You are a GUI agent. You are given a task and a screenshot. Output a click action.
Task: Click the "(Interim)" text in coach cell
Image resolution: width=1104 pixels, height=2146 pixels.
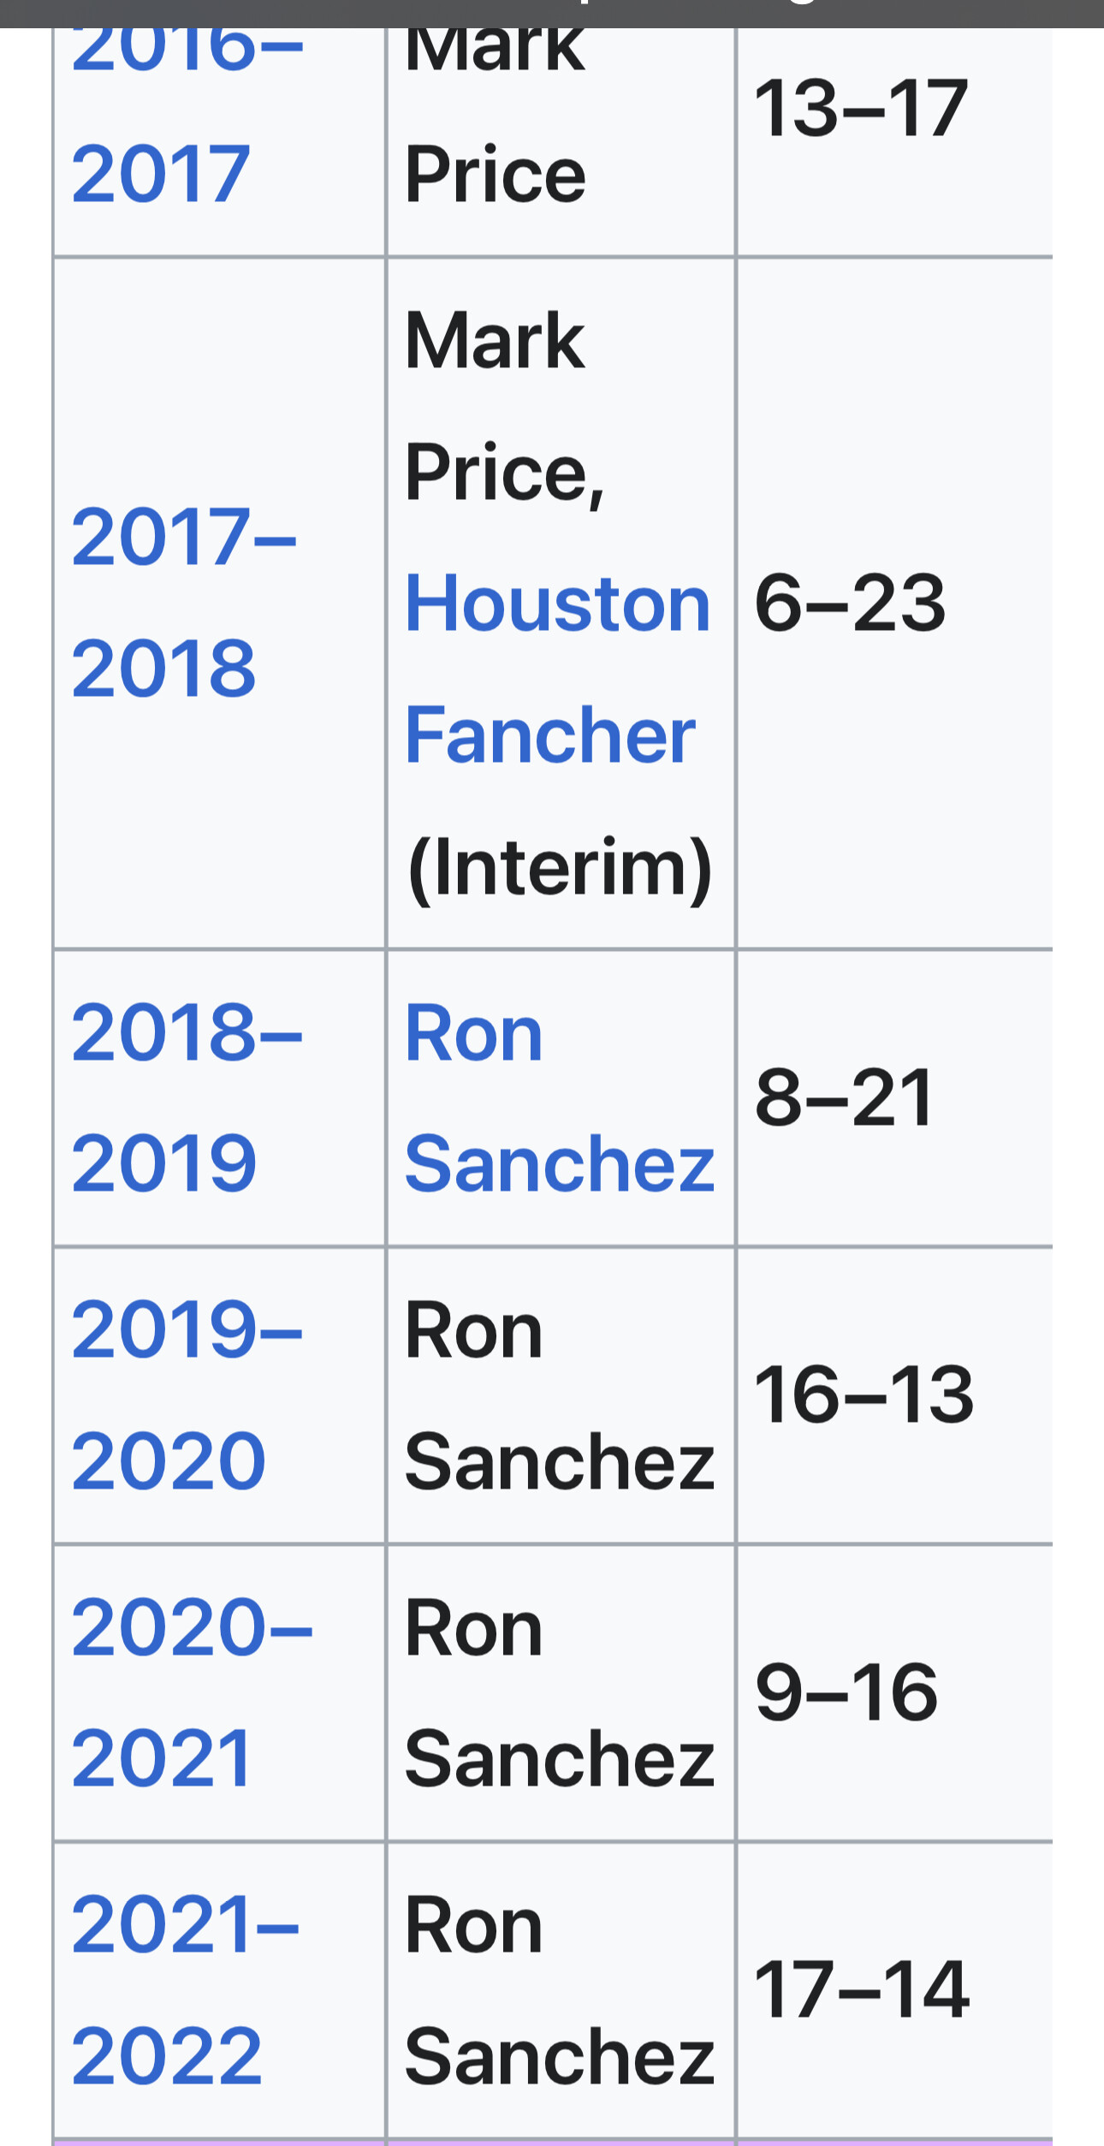560,868
